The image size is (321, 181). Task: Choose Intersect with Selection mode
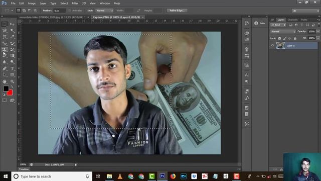tap(35, 11)
